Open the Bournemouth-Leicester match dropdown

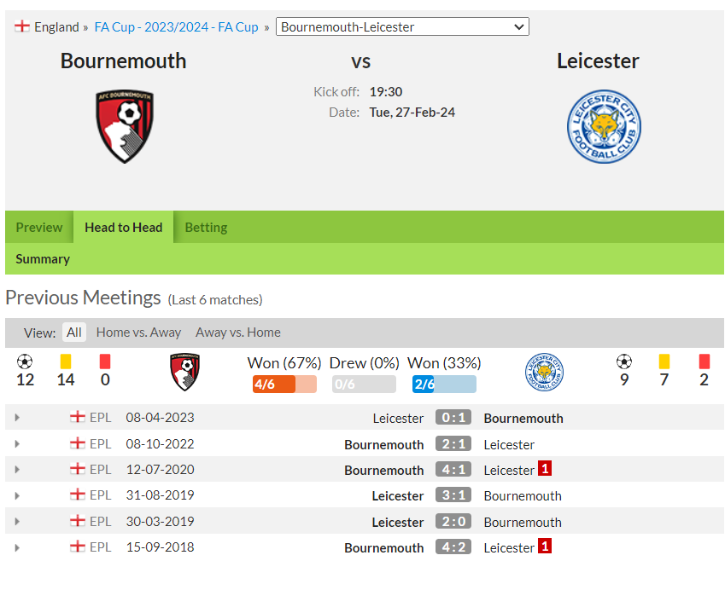pos(402,26)
